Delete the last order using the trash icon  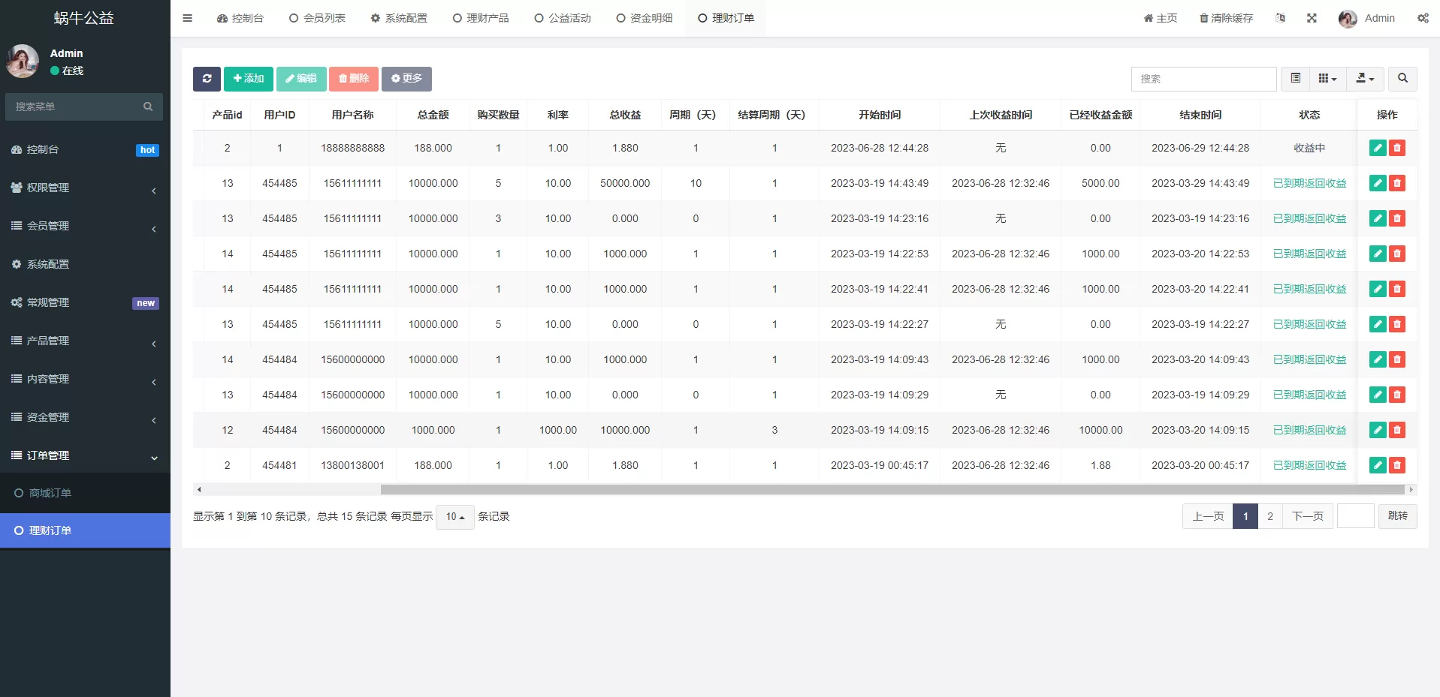pyautogui.click(x=1397, y=465)
